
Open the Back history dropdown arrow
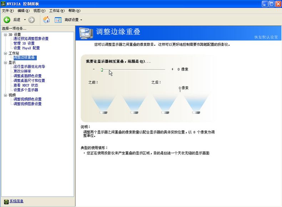[x=25, y=20]
